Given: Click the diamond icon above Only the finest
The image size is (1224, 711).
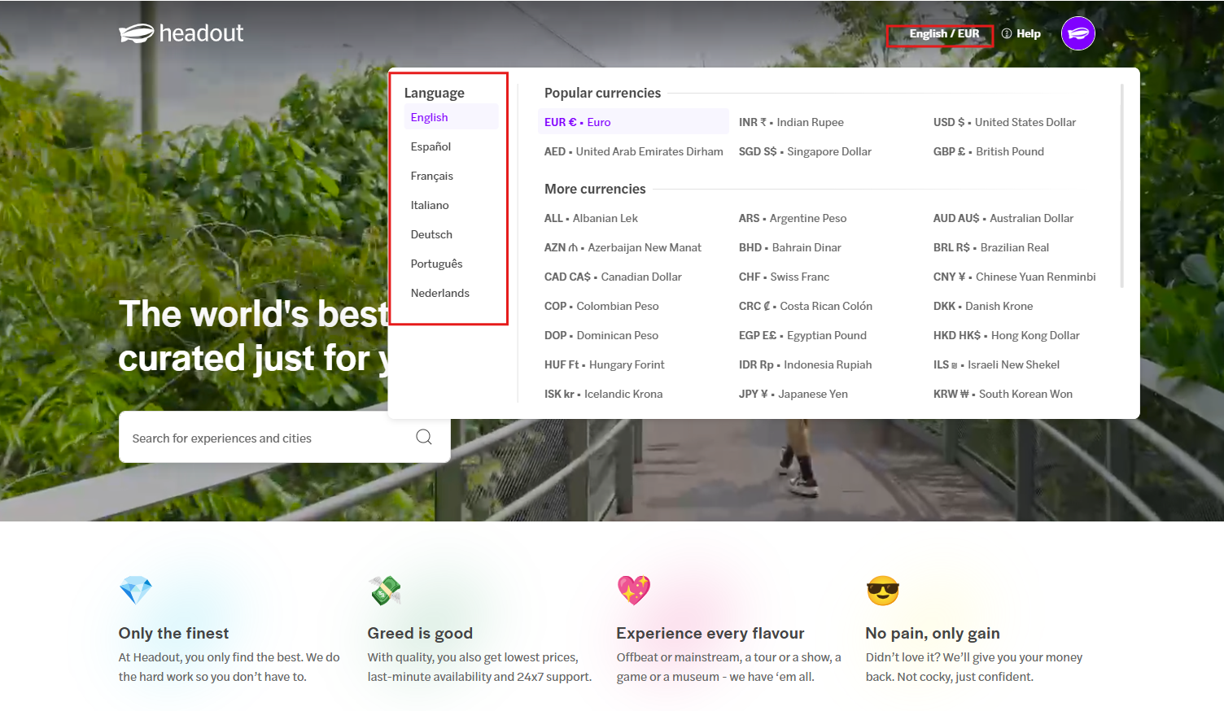Looking at the screenshot, I should coord(135,590).
